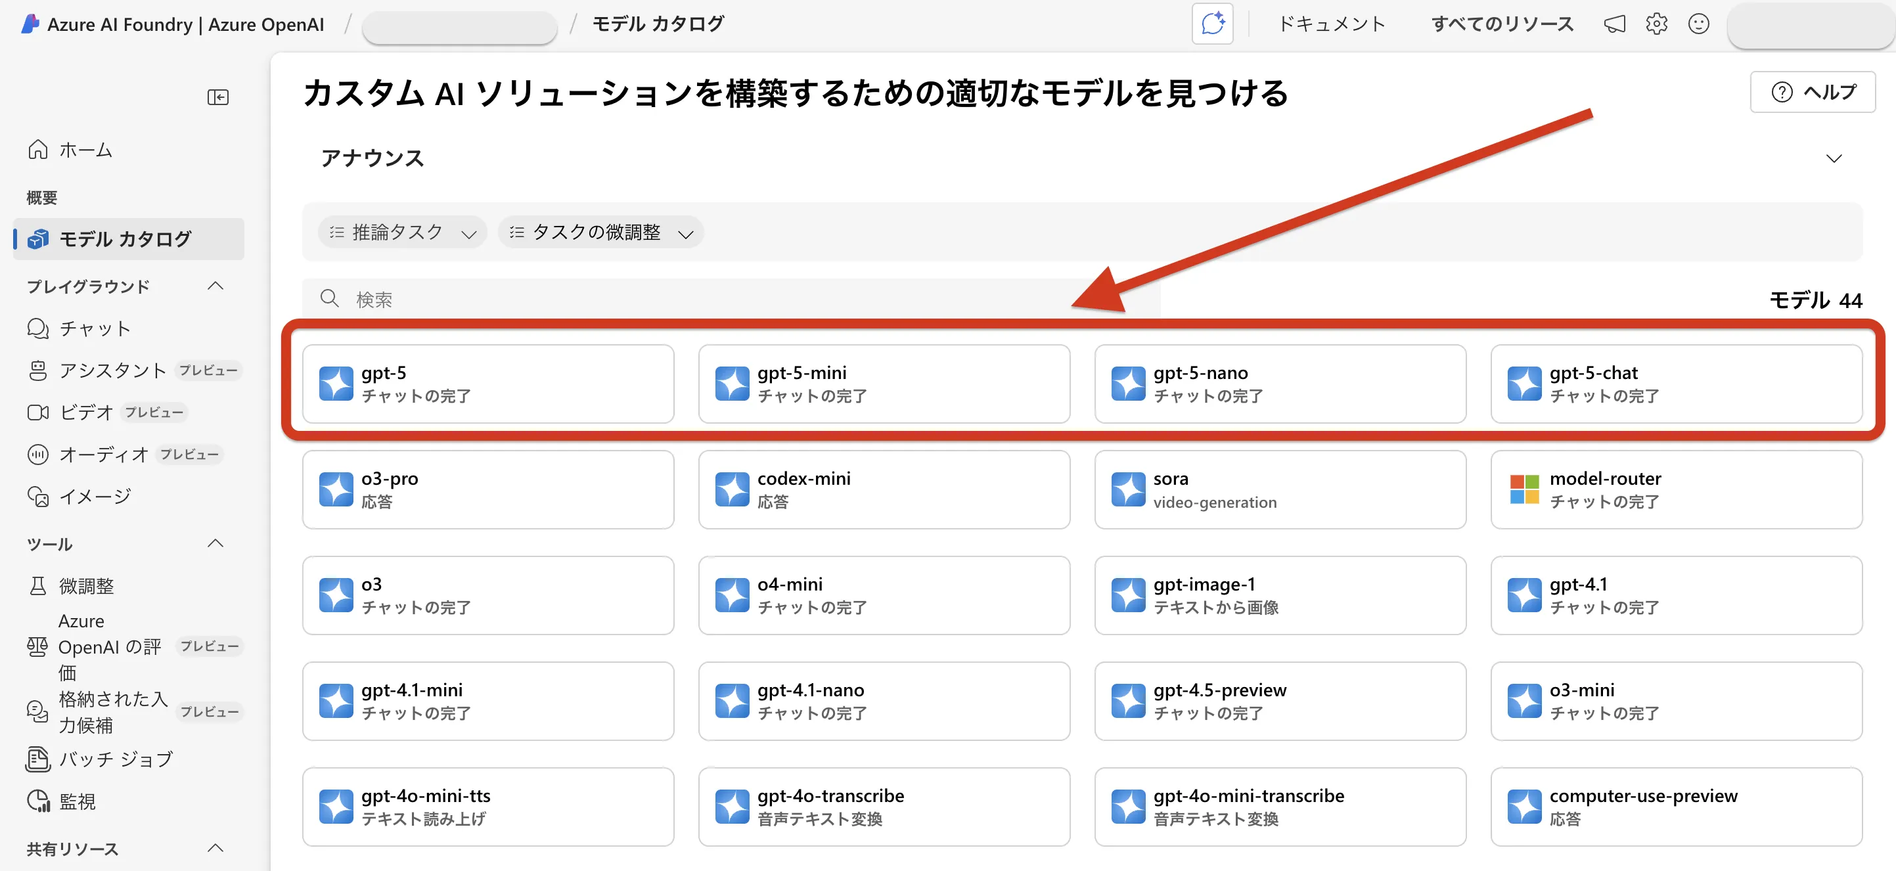Collapse the プレイグラウンド section

215,286
